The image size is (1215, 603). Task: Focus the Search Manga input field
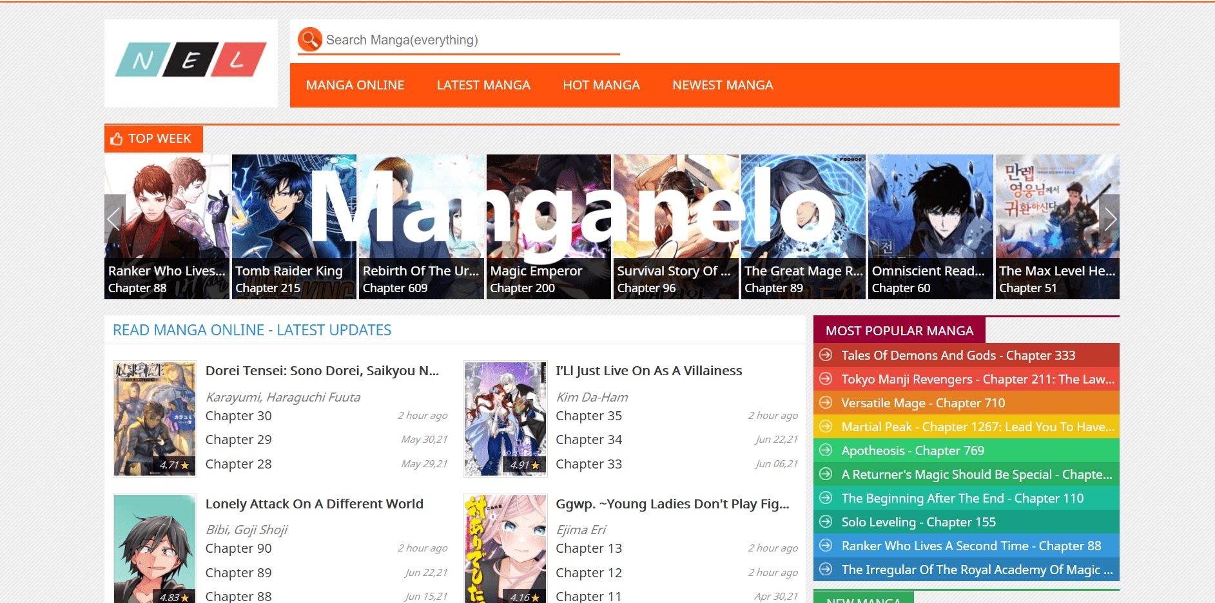click(x=472, y=40)
